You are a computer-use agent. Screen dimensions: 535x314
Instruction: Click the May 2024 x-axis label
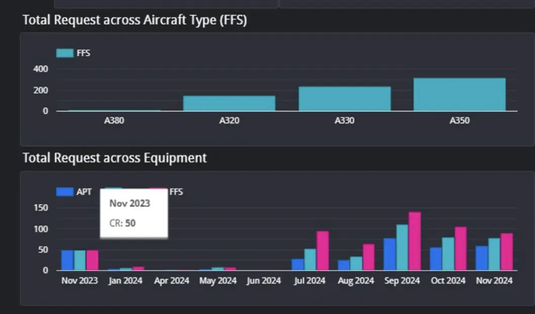218,281
